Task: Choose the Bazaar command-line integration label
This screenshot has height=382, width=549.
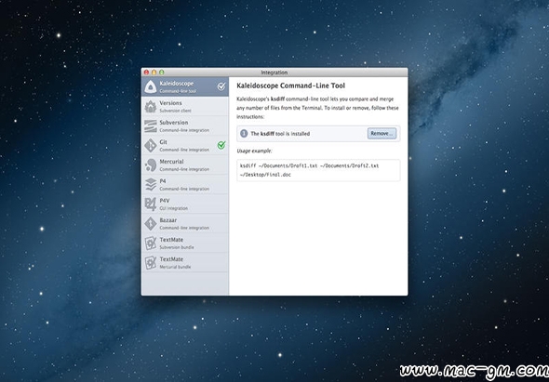Action: pos(184,224)
